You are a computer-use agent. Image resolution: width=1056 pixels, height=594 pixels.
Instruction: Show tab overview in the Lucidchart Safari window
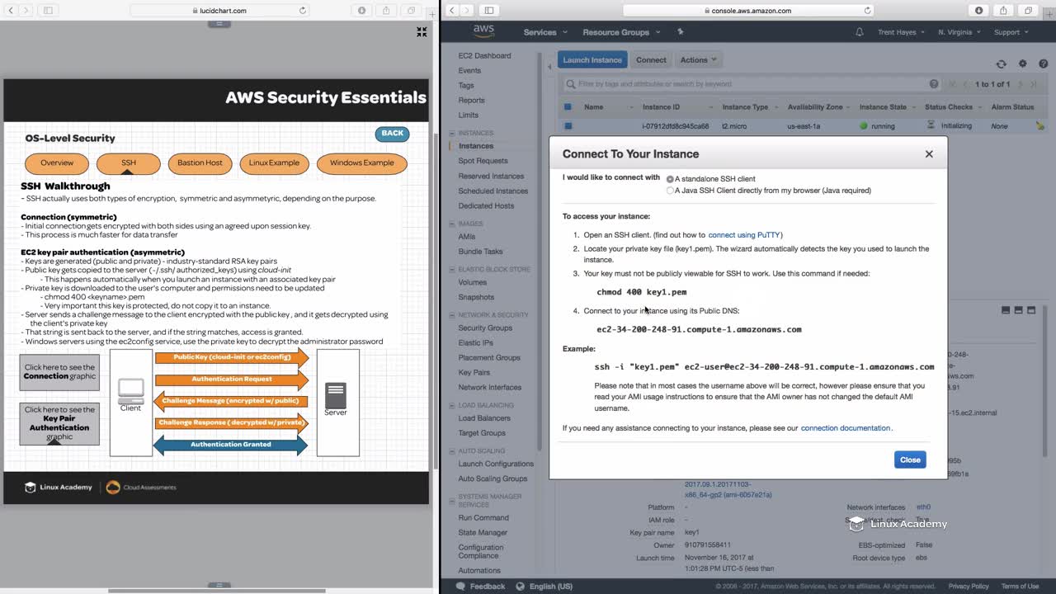pos(411,11)
